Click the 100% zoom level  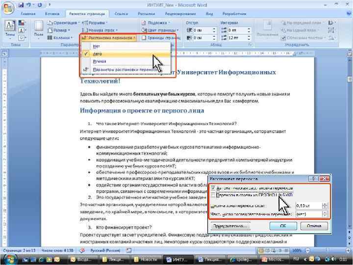point(297,250)
